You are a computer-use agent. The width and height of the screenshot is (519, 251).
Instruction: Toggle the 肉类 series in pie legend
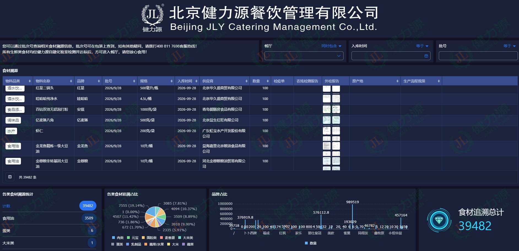[x=118, y=238]
